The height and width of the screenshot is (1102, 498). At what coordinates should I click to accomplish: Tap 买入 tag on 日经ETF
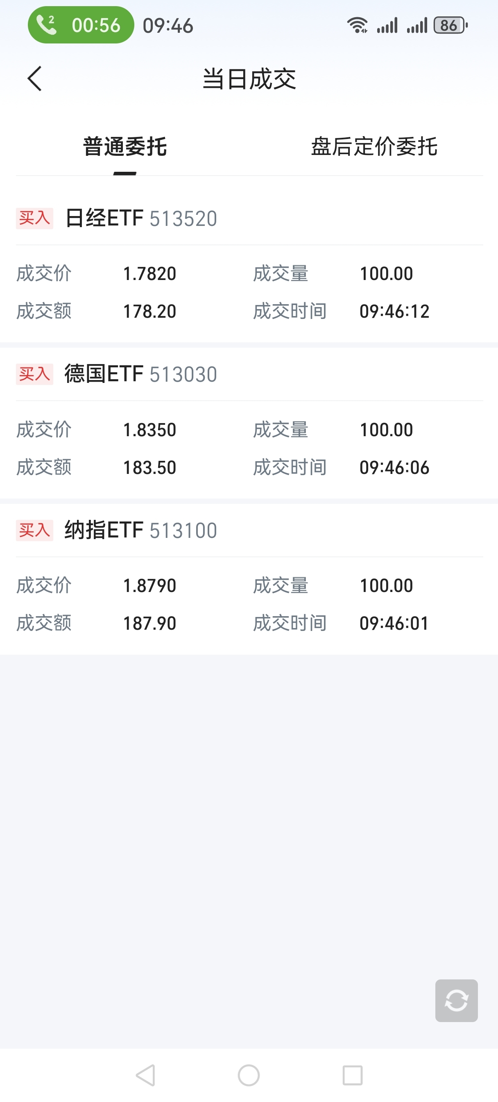[x=35, y=218]
